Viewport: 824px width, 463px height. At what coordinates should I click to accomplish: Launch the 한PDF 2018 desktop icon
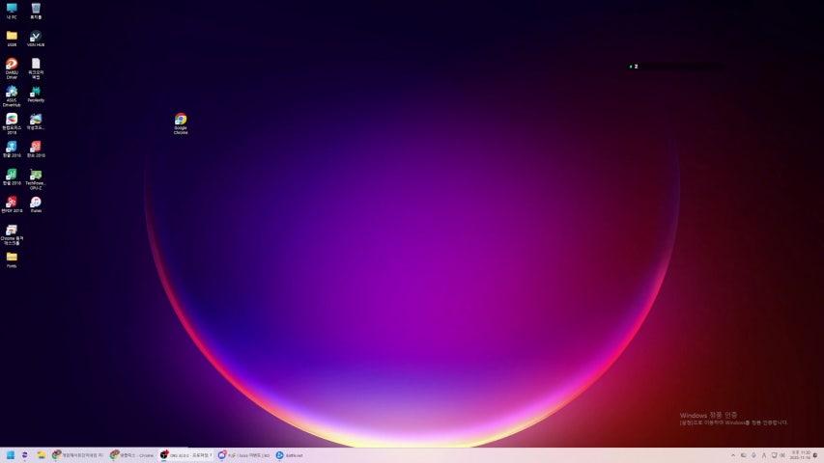click(x=12, y=203)
